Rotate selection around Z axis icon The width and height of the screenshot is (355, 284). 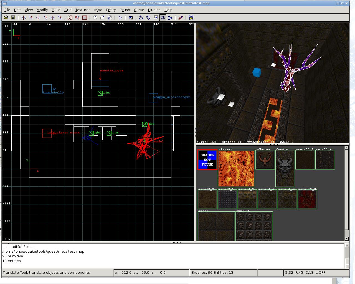pyautogui.click(x=60, y=17)
